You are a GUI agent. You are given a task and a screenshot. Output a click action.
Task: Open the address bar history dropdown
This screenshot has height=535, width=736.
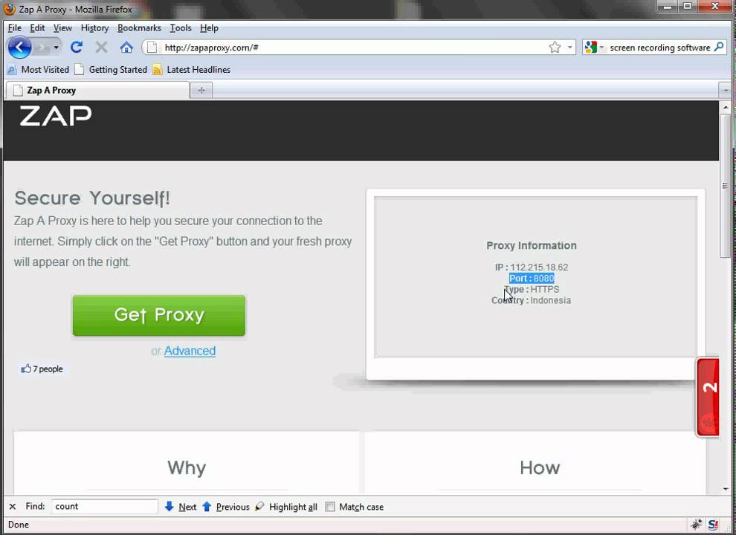click(x=569, y=48)
